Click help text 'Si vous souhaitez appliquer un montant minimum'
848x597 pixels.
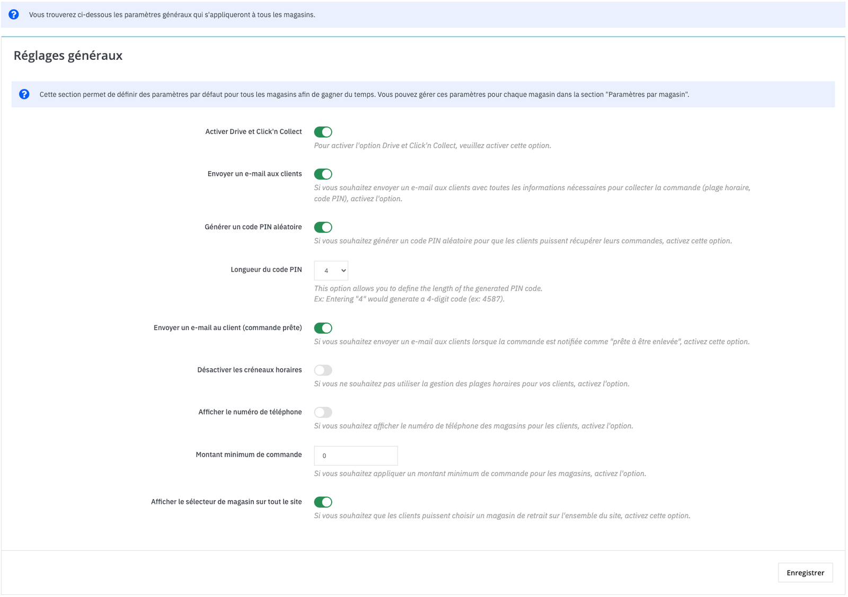tap(480, 474)
